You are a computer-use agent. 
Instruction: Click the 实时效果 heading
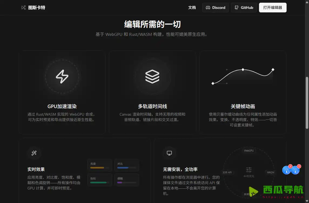36,169
